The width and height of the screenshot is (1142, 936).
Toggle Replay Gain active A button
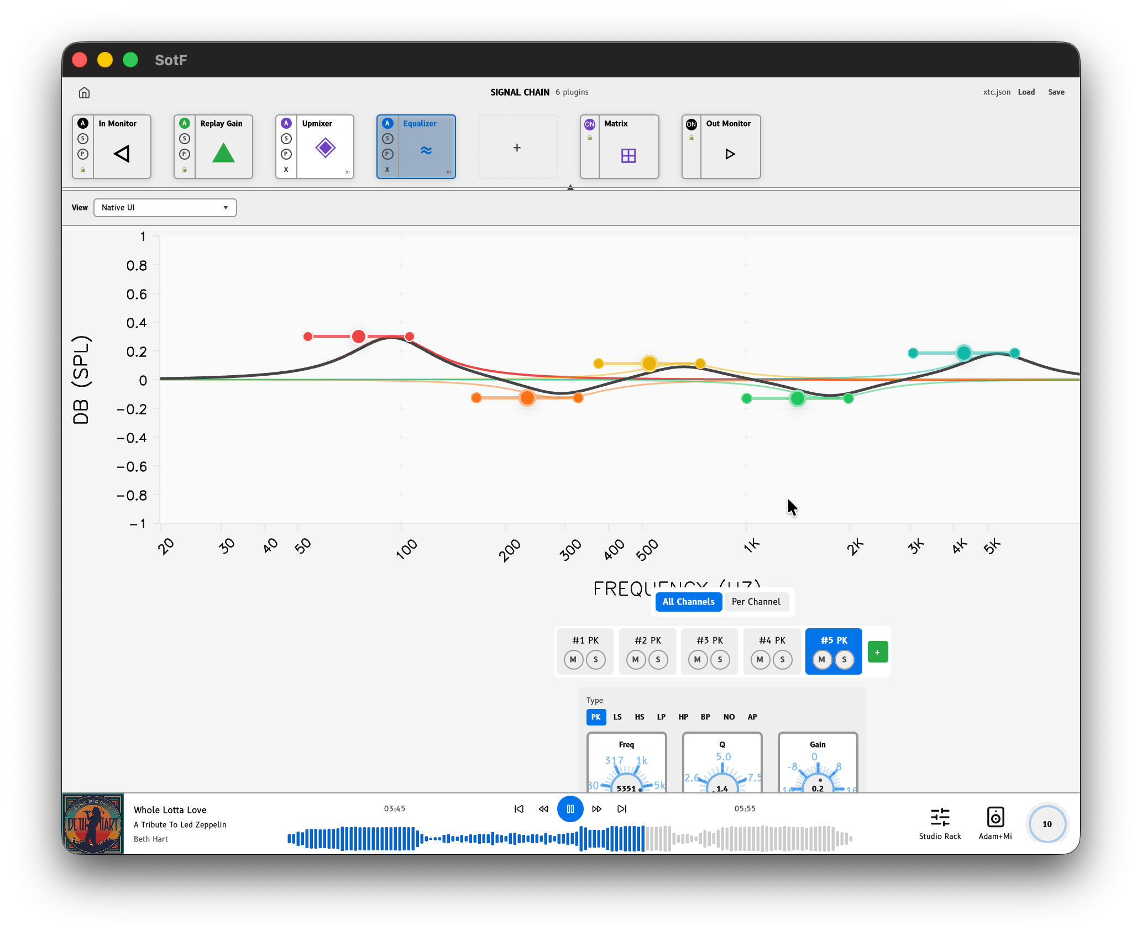(x=185, y=123)
